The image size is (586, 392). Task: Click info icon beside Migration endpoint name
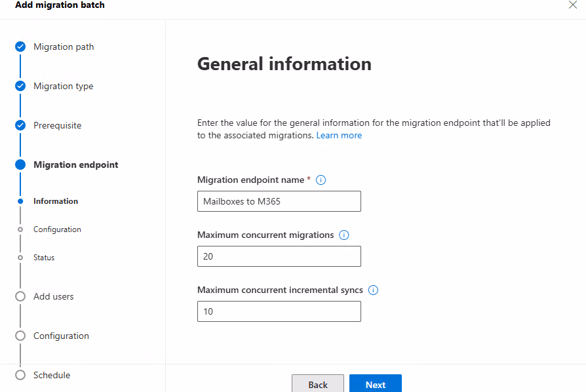click(x=321, y=180)
